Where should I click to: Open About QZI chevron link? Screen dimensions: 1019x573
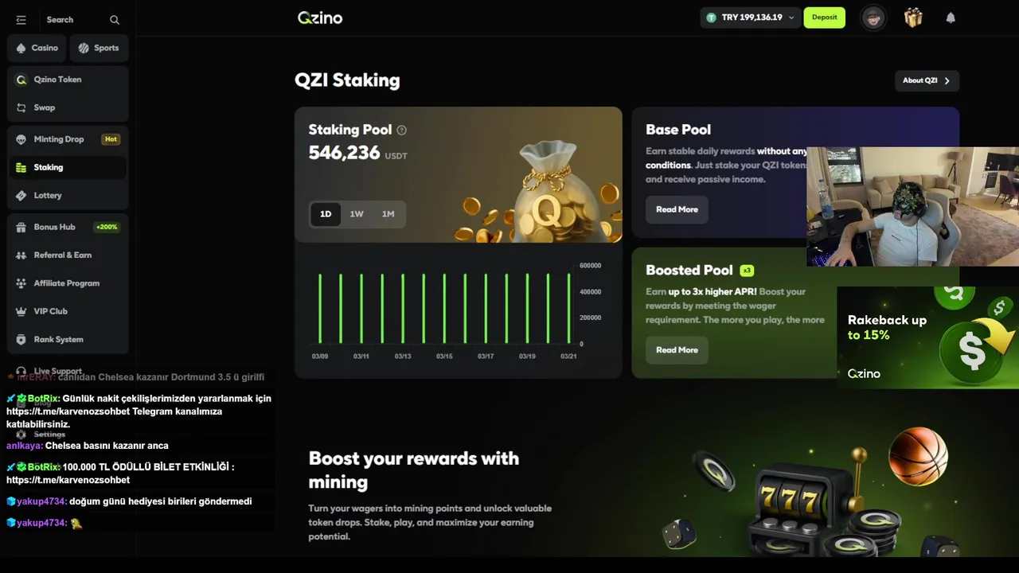tap(927, 80)
